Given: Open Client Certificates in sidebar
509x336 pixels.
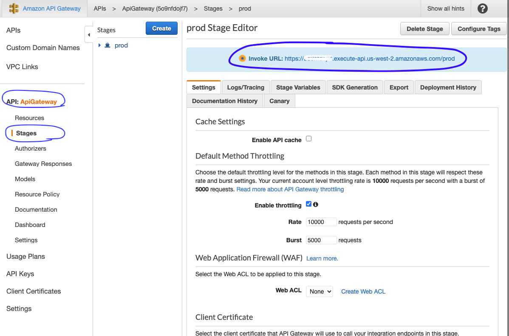Looking at the screenshot, I should tap(34, 291).
